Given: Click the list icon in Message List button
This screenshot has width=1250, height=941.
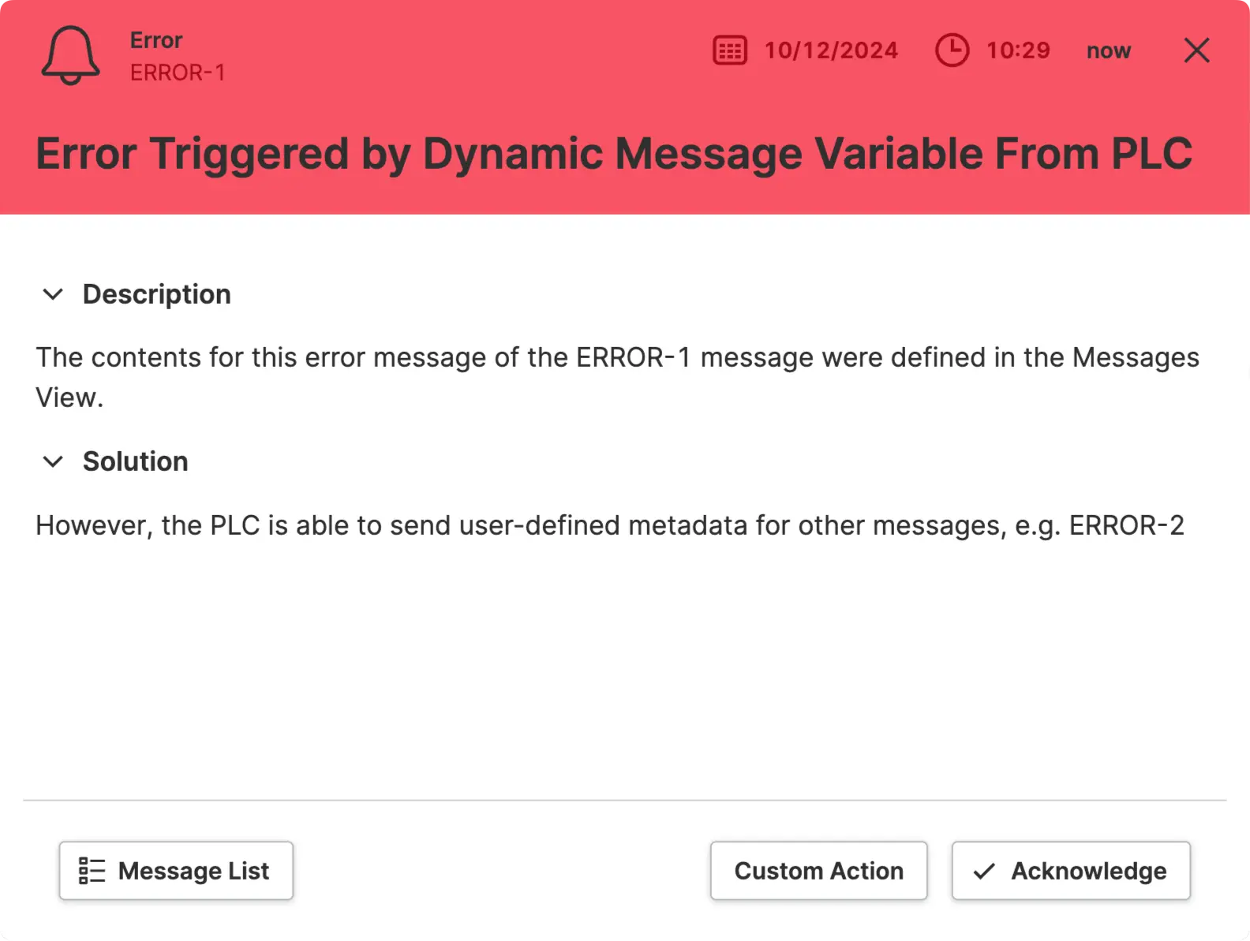Looking at the screenshot, I should pyautogui.click(x=92, y=871).
